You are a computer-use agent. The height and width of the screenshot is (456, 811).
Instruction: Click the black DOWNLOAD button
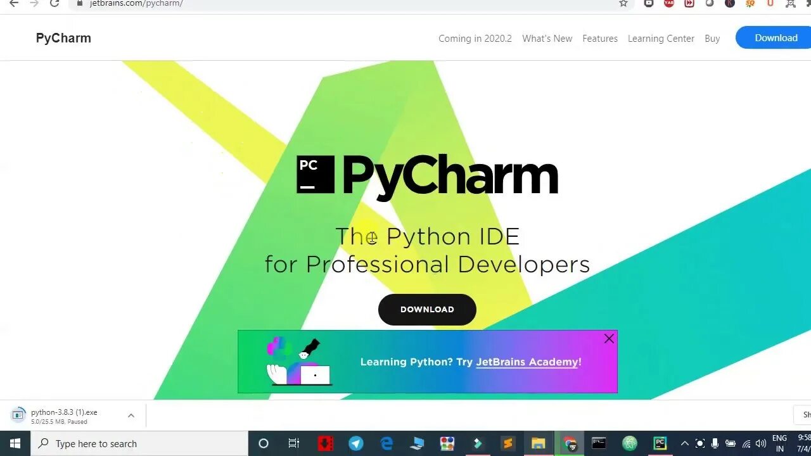427,310
